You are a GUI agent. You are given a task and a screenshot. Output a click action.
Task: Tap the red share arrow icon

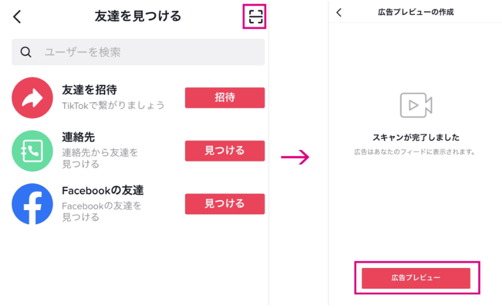[32, 97]
